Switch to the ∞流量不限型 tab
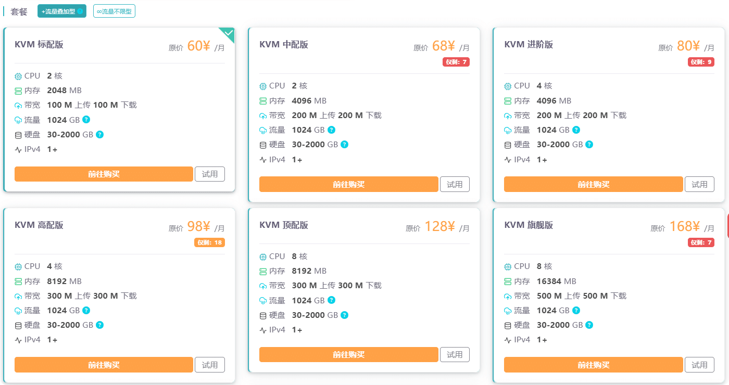 click(114, 11)
